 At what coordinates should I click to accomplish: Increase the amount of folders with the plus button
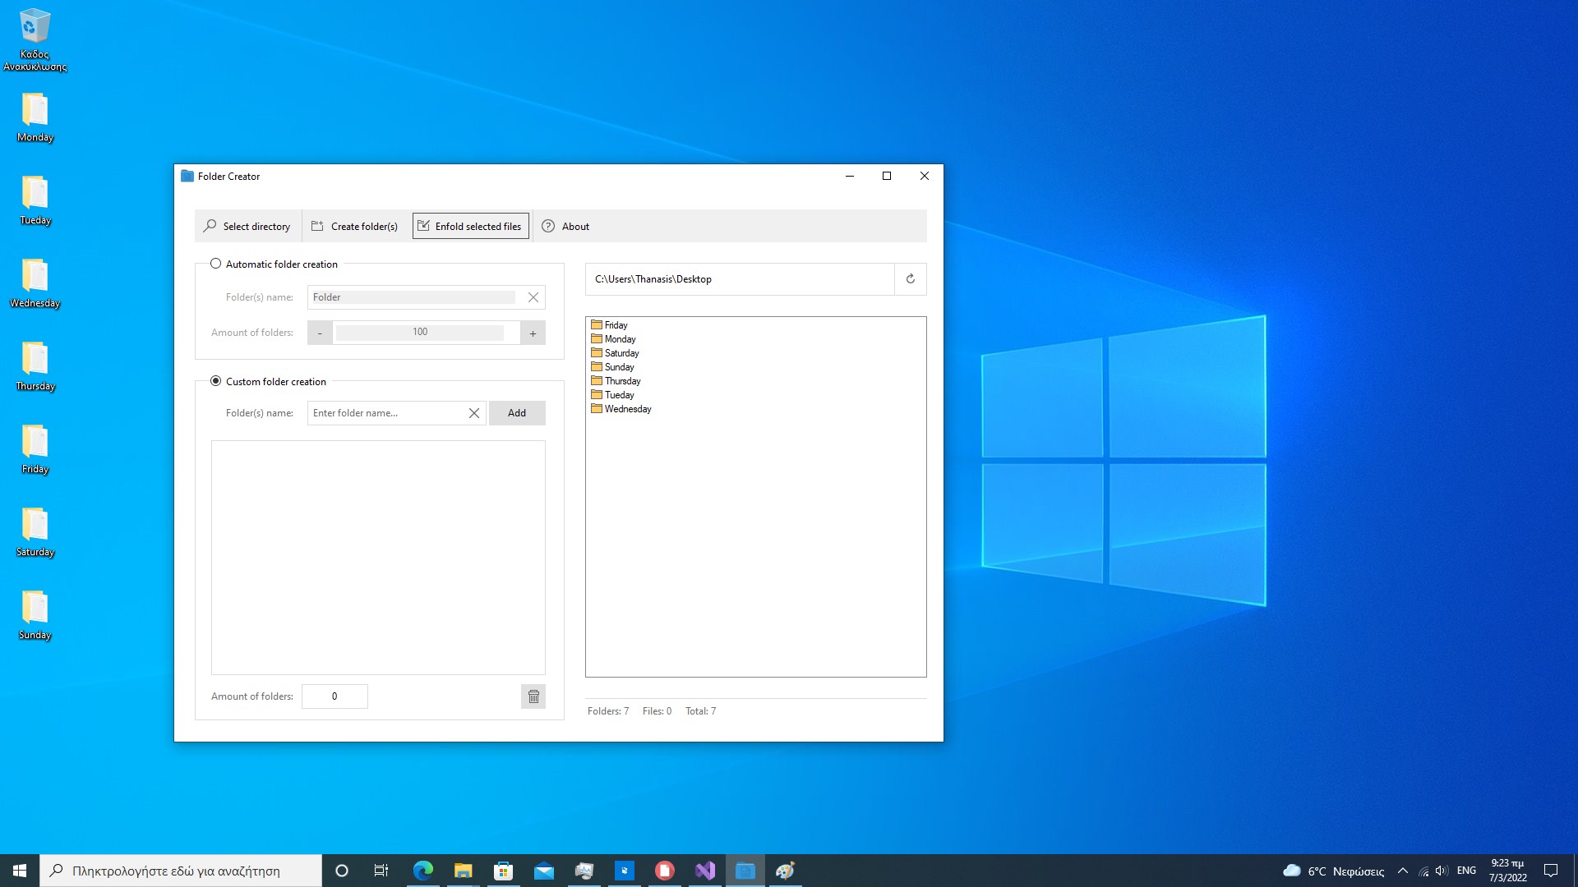tap(533, 333)
